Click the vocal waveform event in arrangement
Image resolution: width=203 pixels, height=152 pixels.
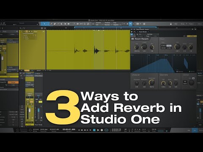pos(88,50)
